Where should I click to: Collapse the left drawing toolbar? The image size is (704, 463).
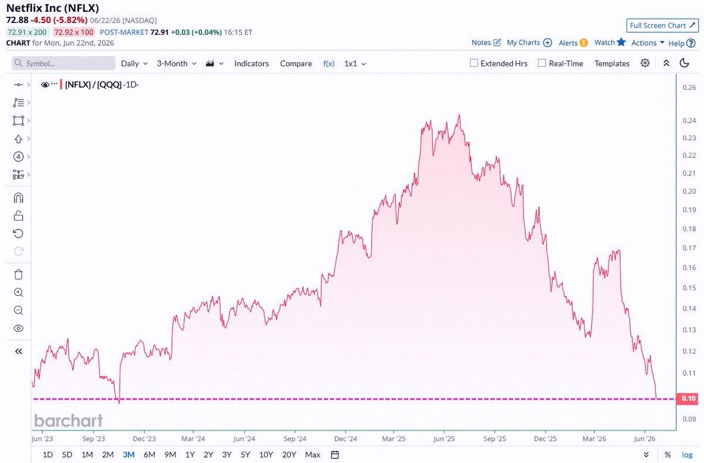[18, 351]
